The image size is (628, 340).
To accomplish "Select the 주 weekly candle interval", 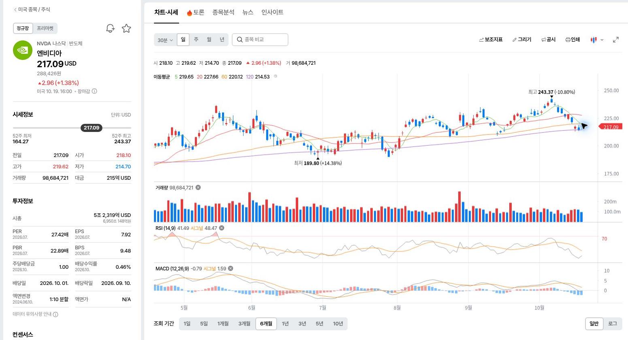I will (x=196, y=40).
